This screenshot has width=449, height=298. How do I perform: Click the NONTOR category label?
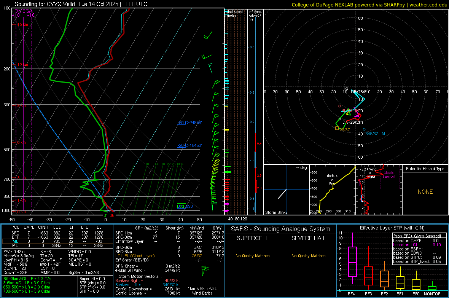pos(432,294)
